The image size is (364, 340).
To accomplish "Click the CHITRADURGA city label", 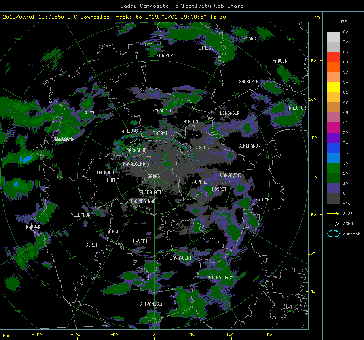I will coord(220,278).
